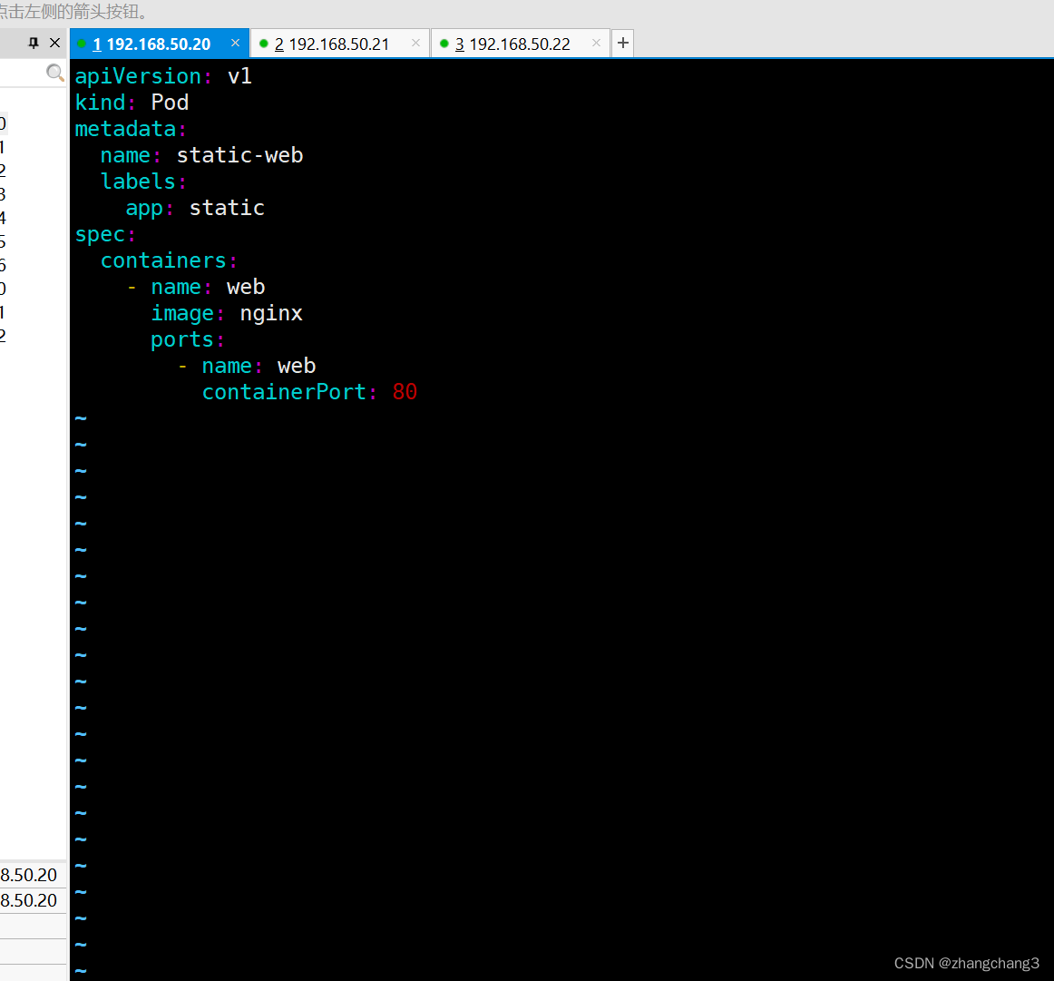
Task: Close the 192.168.50.22 session tab
Action: point(596,43)
